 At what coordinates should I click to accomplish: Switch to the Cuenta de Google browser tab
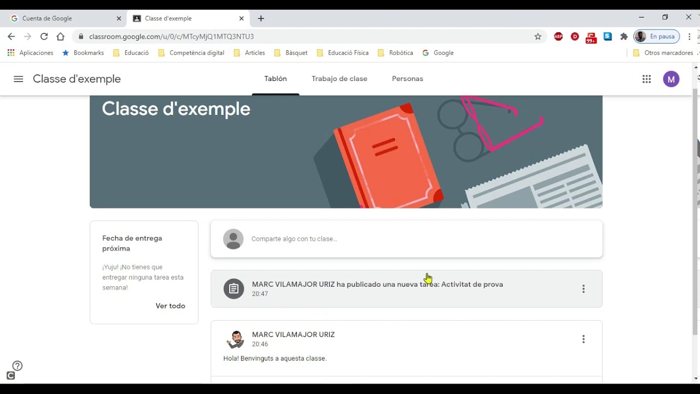click(63, 19)
